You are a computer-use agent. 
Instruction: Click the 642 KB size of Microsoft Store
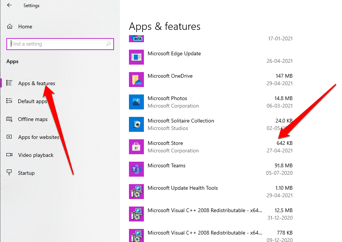click(x=284, y=143)
